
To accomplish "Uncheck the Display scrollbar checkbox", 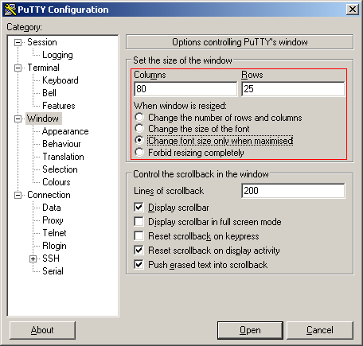I will click(139, 208).
